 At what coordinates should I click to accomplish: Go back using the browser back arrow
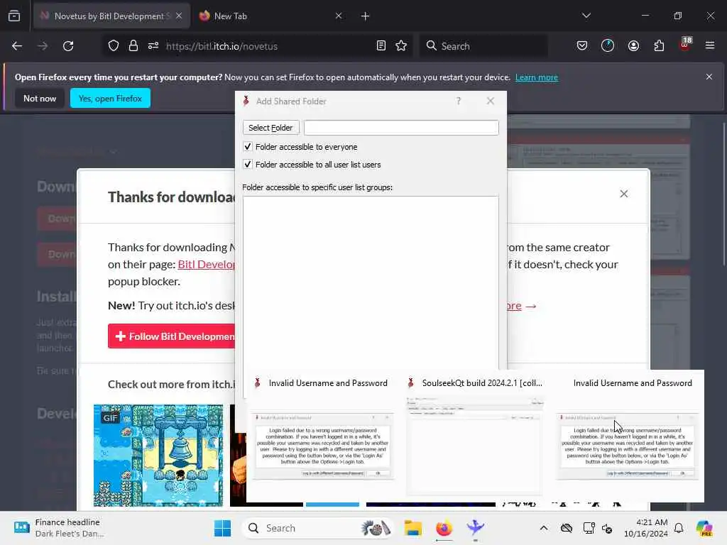(17, 46)
